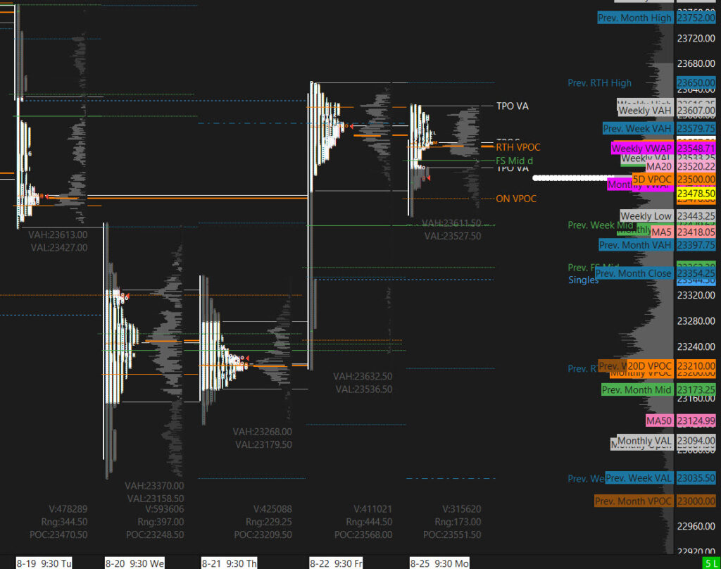Select the Weekly Low label
The image size is (721, 569).
(646, 215)
